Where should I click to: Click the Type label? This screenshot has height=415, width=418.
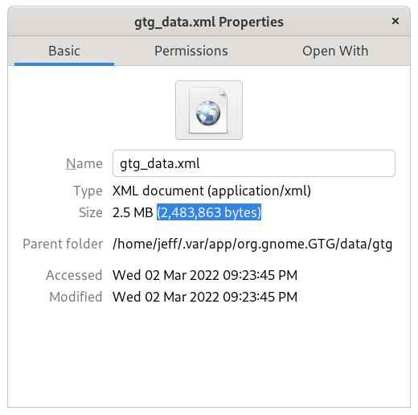[x=88, y=191]
